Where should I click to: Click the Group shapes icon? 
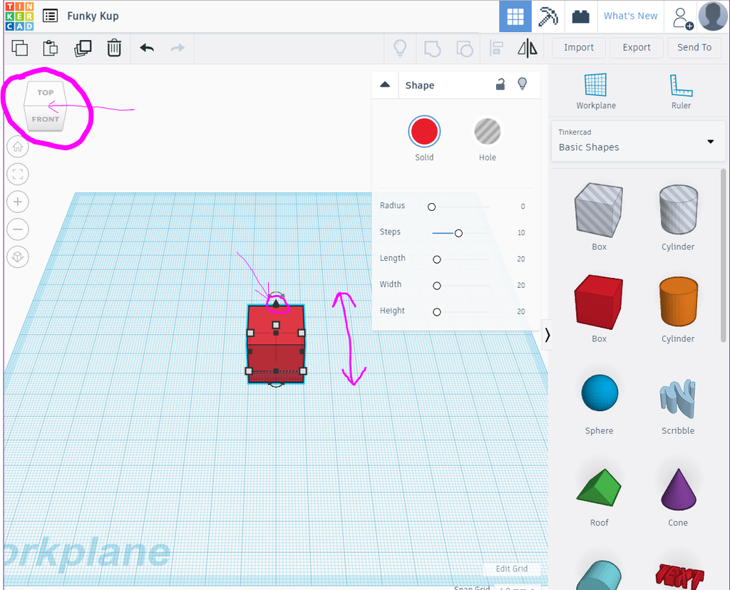[432, 48]
